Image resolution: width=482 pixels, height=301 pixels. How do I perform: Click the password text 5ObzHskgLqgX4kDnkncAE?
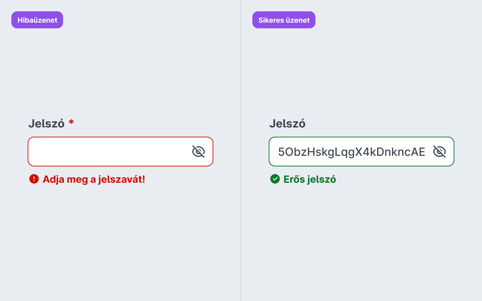(352, 152)
